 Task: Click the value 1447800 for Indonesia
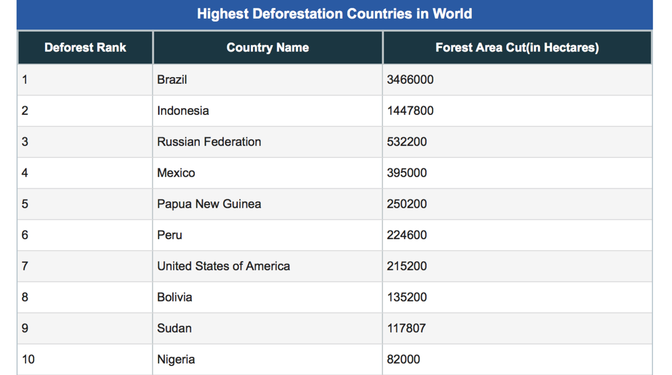(x=410, y=111)
